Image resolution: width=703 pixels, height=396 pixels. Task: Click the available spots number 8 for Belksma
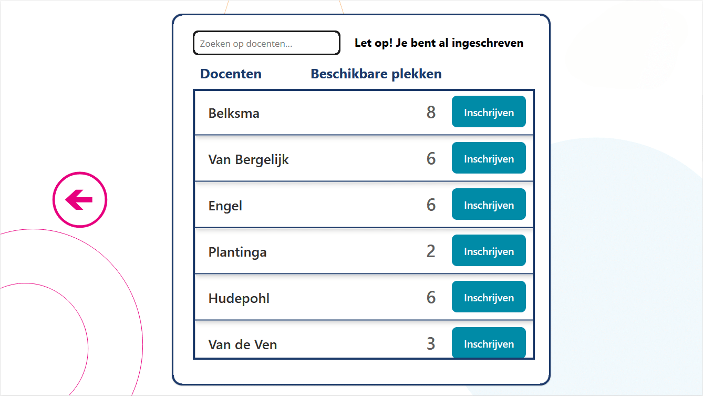(x=431, y=112)
